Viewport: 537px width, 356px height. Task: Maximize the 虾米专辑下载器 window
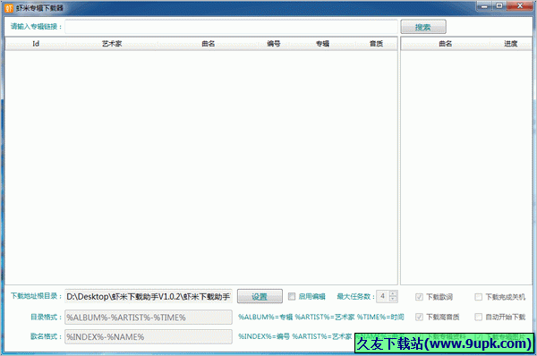pos(499,6)
